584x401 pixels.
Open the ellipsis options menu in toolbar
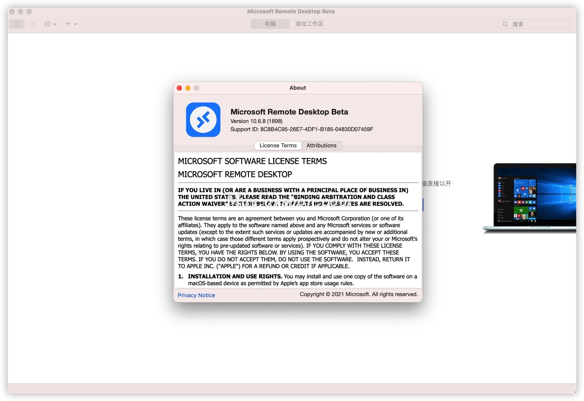[50, 24]
